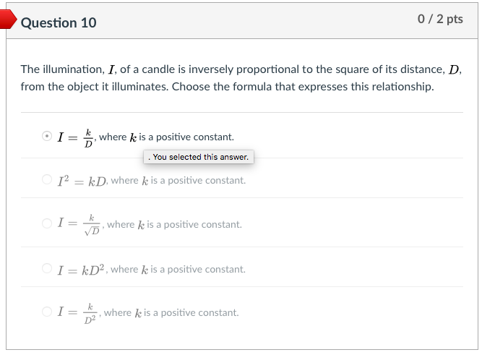The height and width of the screenshot is (355, 482).
Task: Click the 'You selected this answer' tooltip
Action: point(199,157)
